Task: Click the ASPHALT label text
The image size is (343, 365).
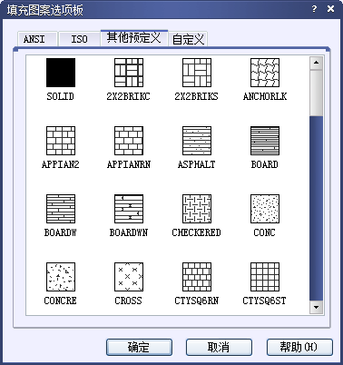Action: (197, 164)
